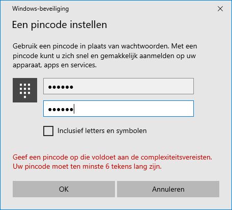Focus the confirm pincode field with blue border

point(119,109)
